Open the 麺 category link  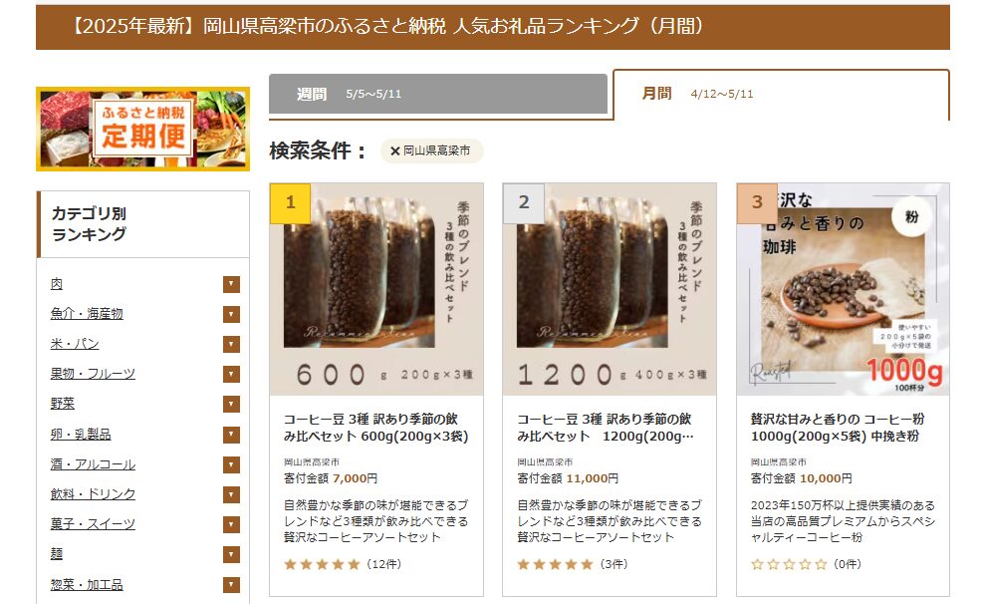click(x=57, y=554)
